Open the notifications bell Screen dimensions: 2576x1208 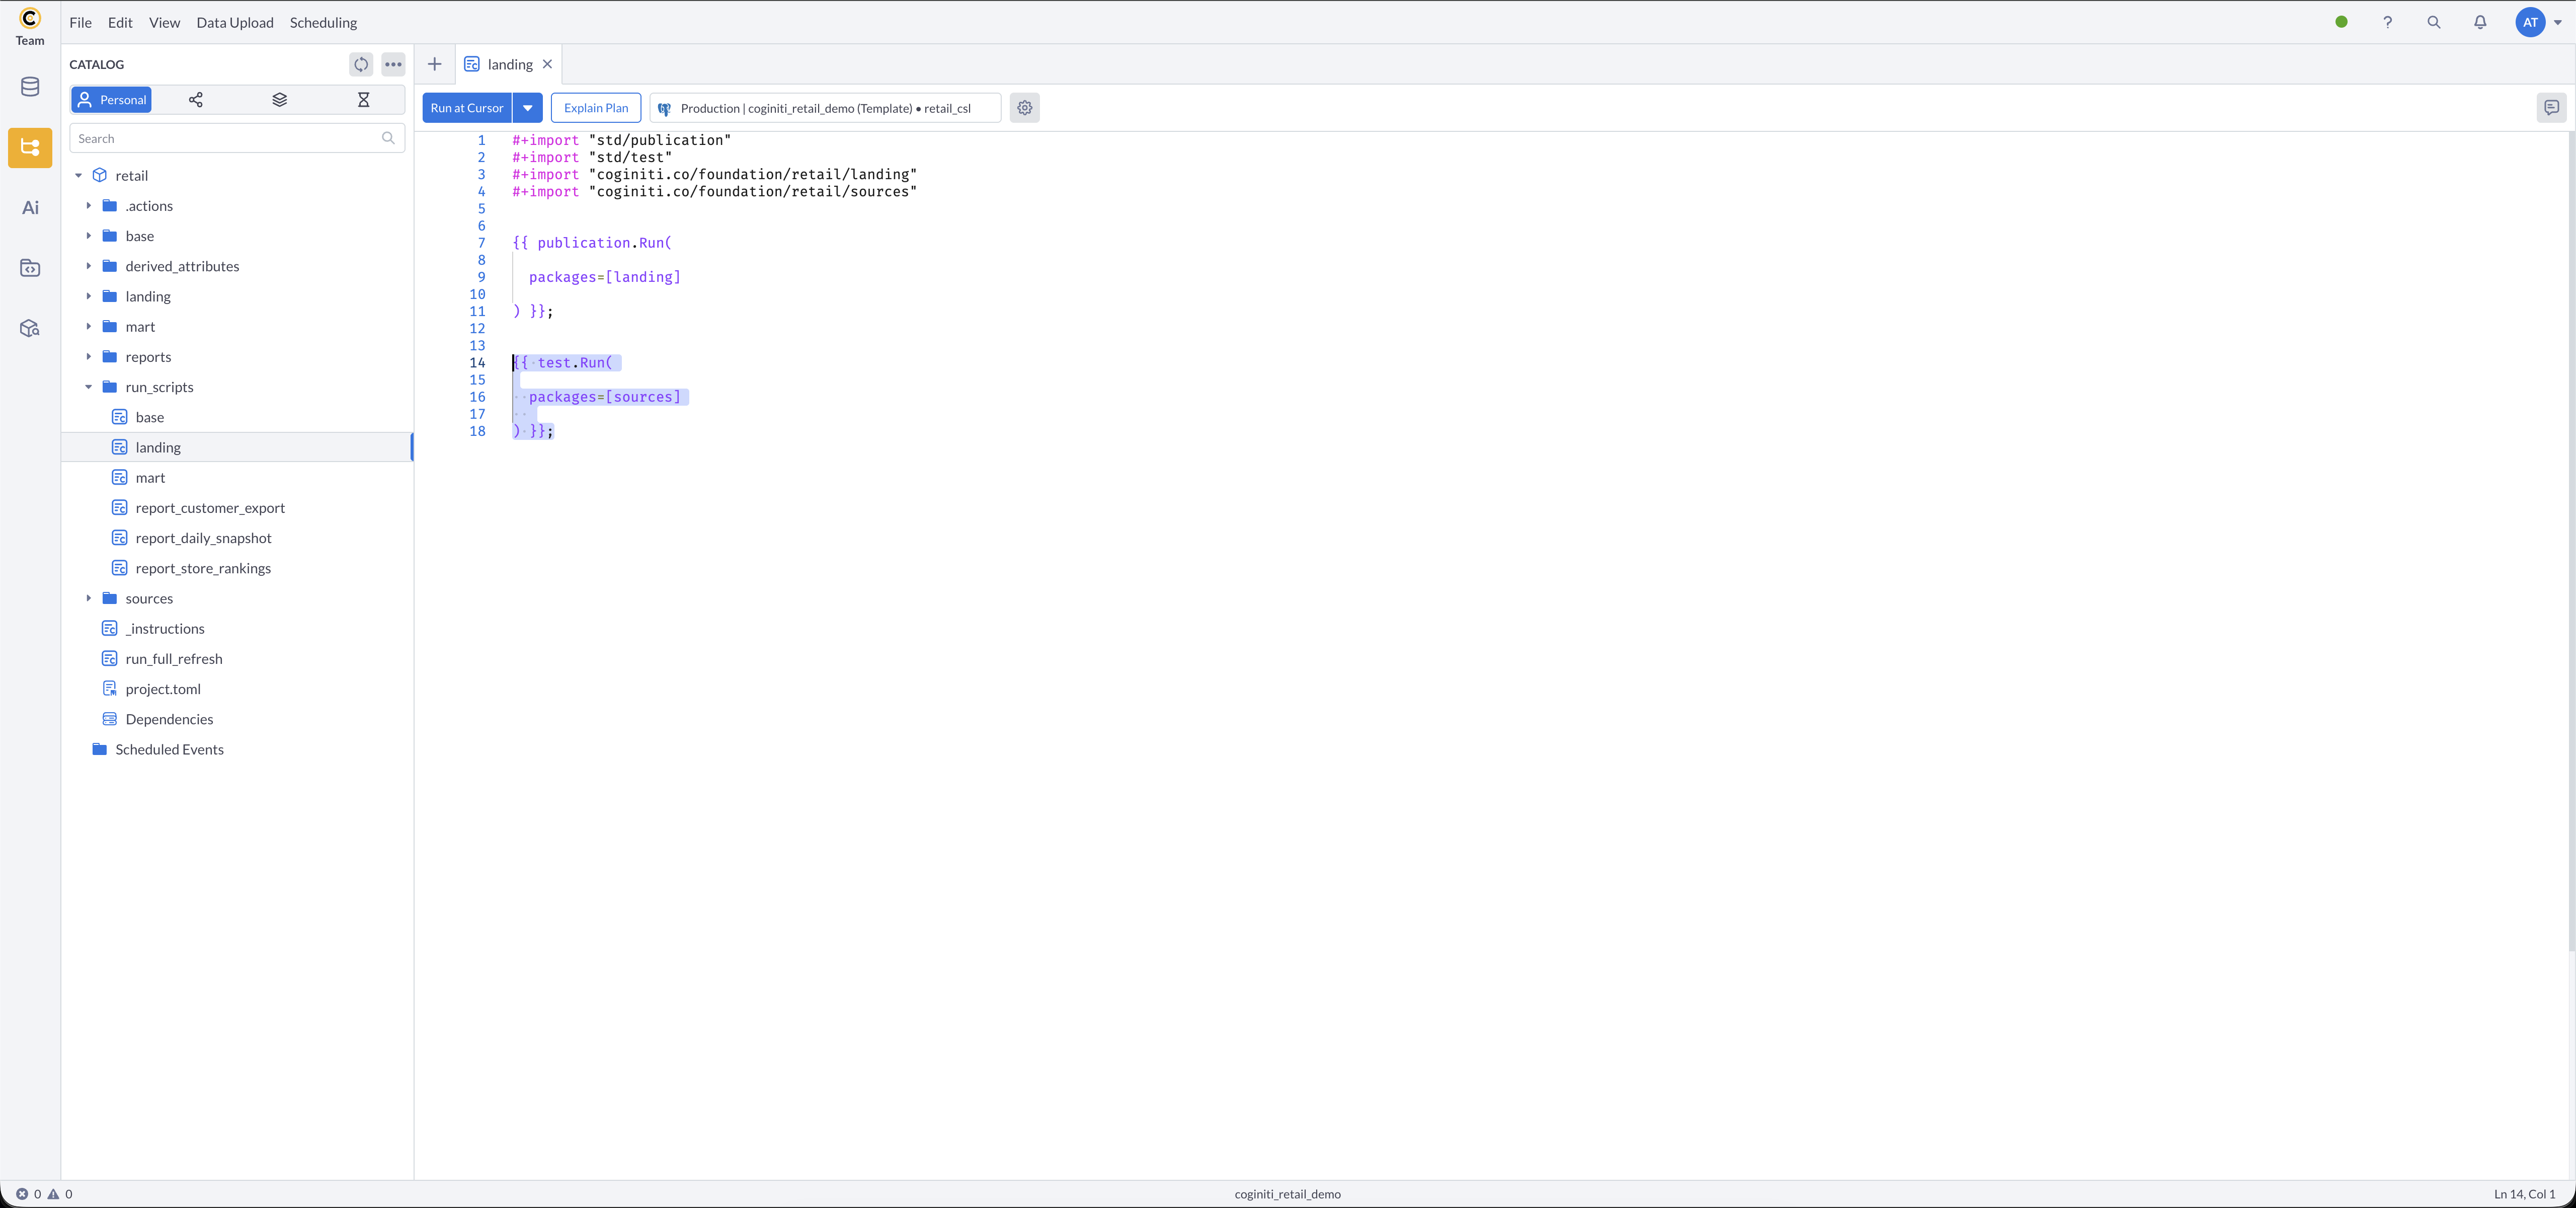[x=2481, y=22]
